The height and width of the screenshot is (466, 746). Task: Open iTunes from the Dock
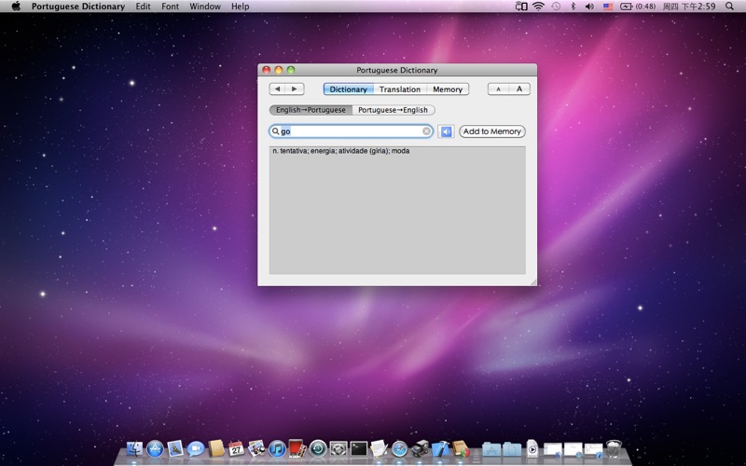point(277,448)
